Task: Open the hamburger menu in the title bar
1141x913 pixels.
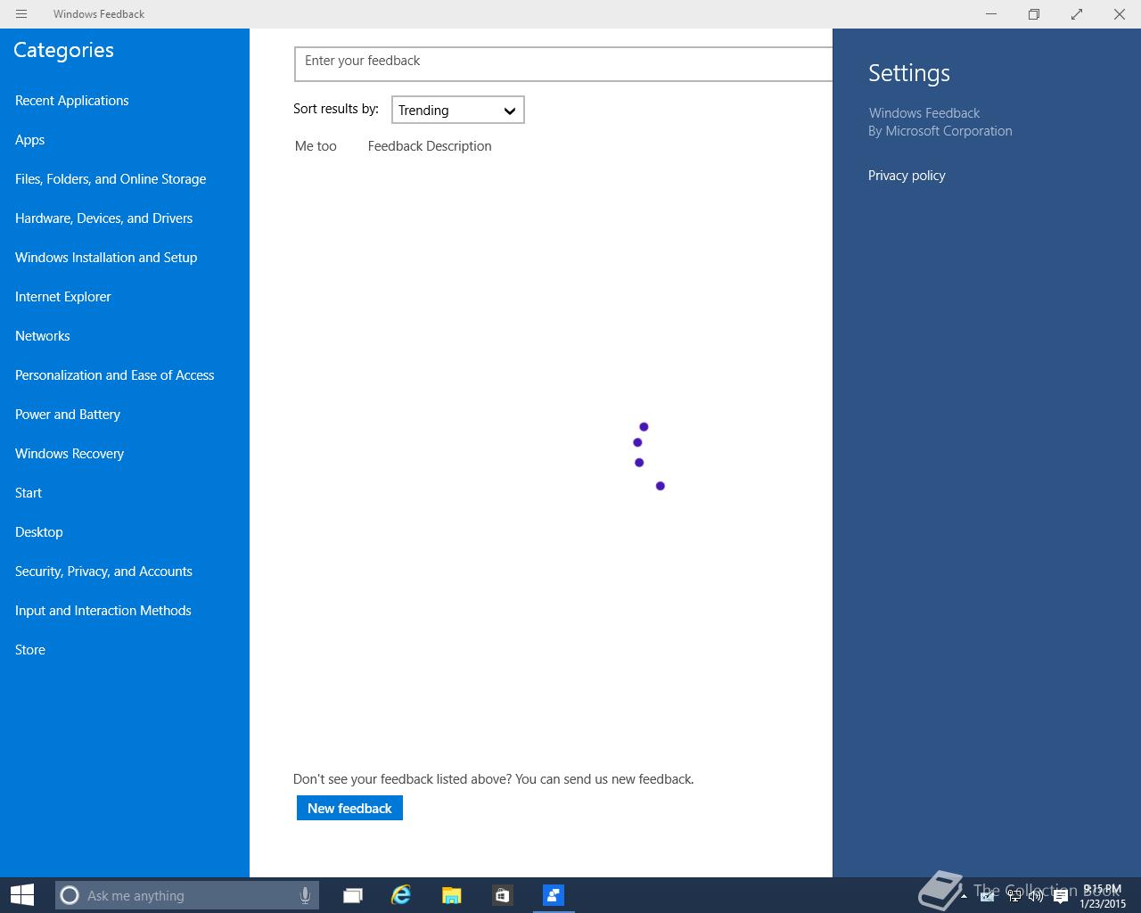Action: click(x=21, y=13)
